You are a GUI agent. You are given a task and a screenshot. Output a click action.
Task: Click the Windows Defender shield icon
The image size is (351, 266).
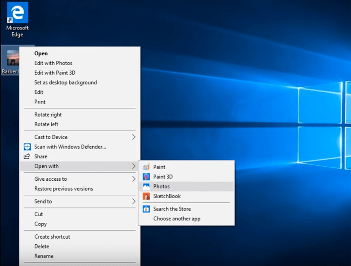tap(27, 147)
